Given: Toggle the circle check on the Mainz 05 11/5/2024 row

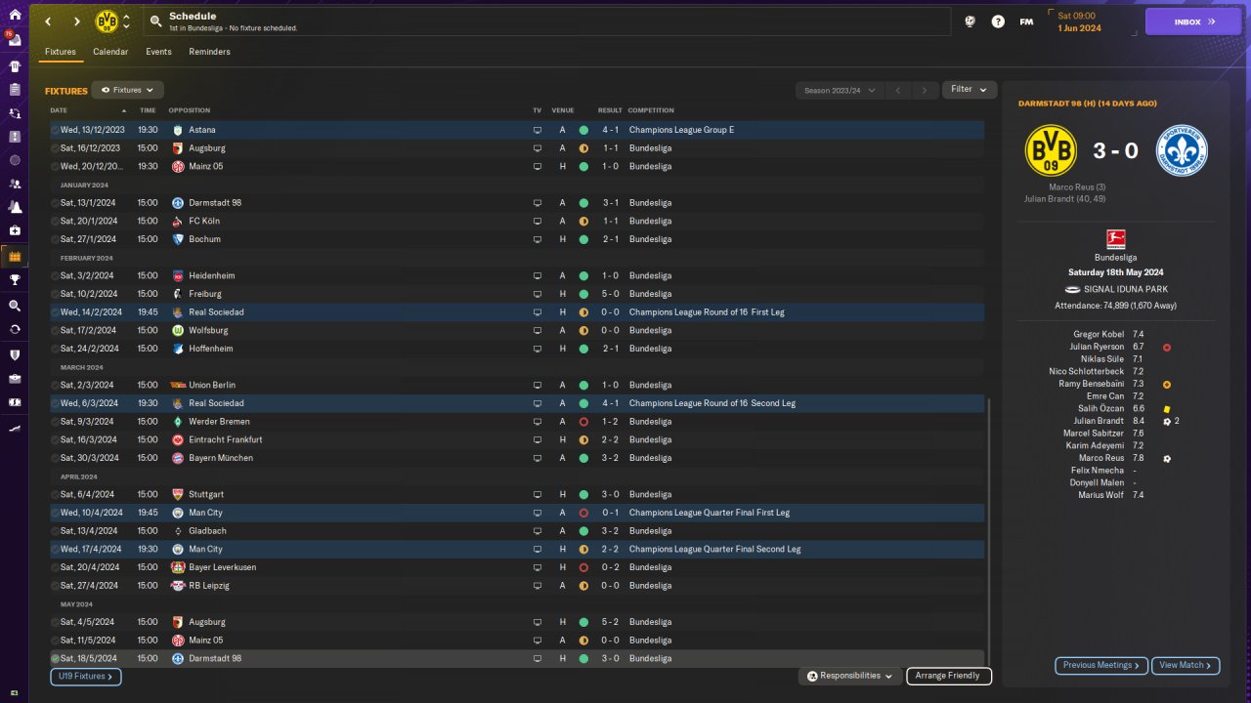Looking at the screenshot, I should click(55, 641).
